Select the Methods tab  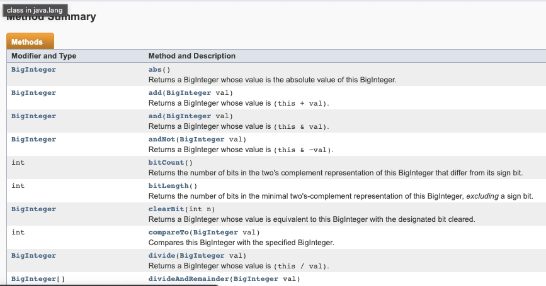tap(28, 42)
